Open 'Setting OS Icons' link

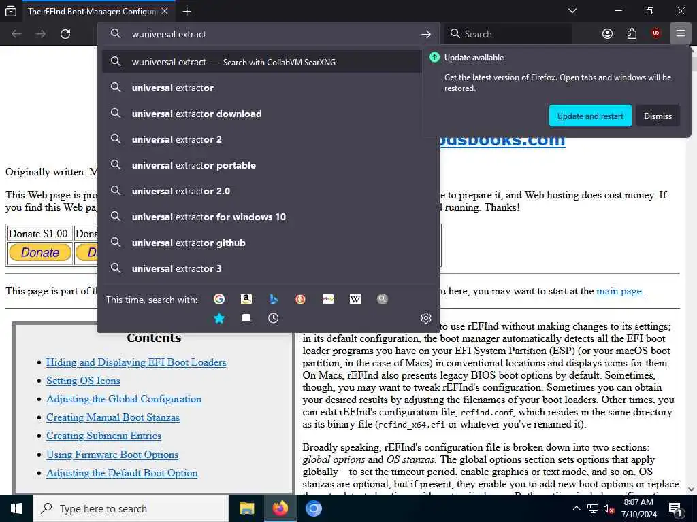(x=83, y=381)
